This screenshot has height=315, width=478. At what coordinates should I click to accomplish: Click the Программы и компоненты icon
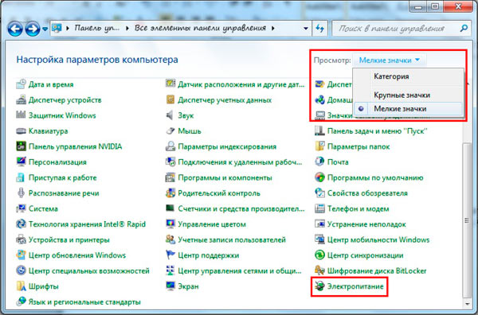(170, 177)
